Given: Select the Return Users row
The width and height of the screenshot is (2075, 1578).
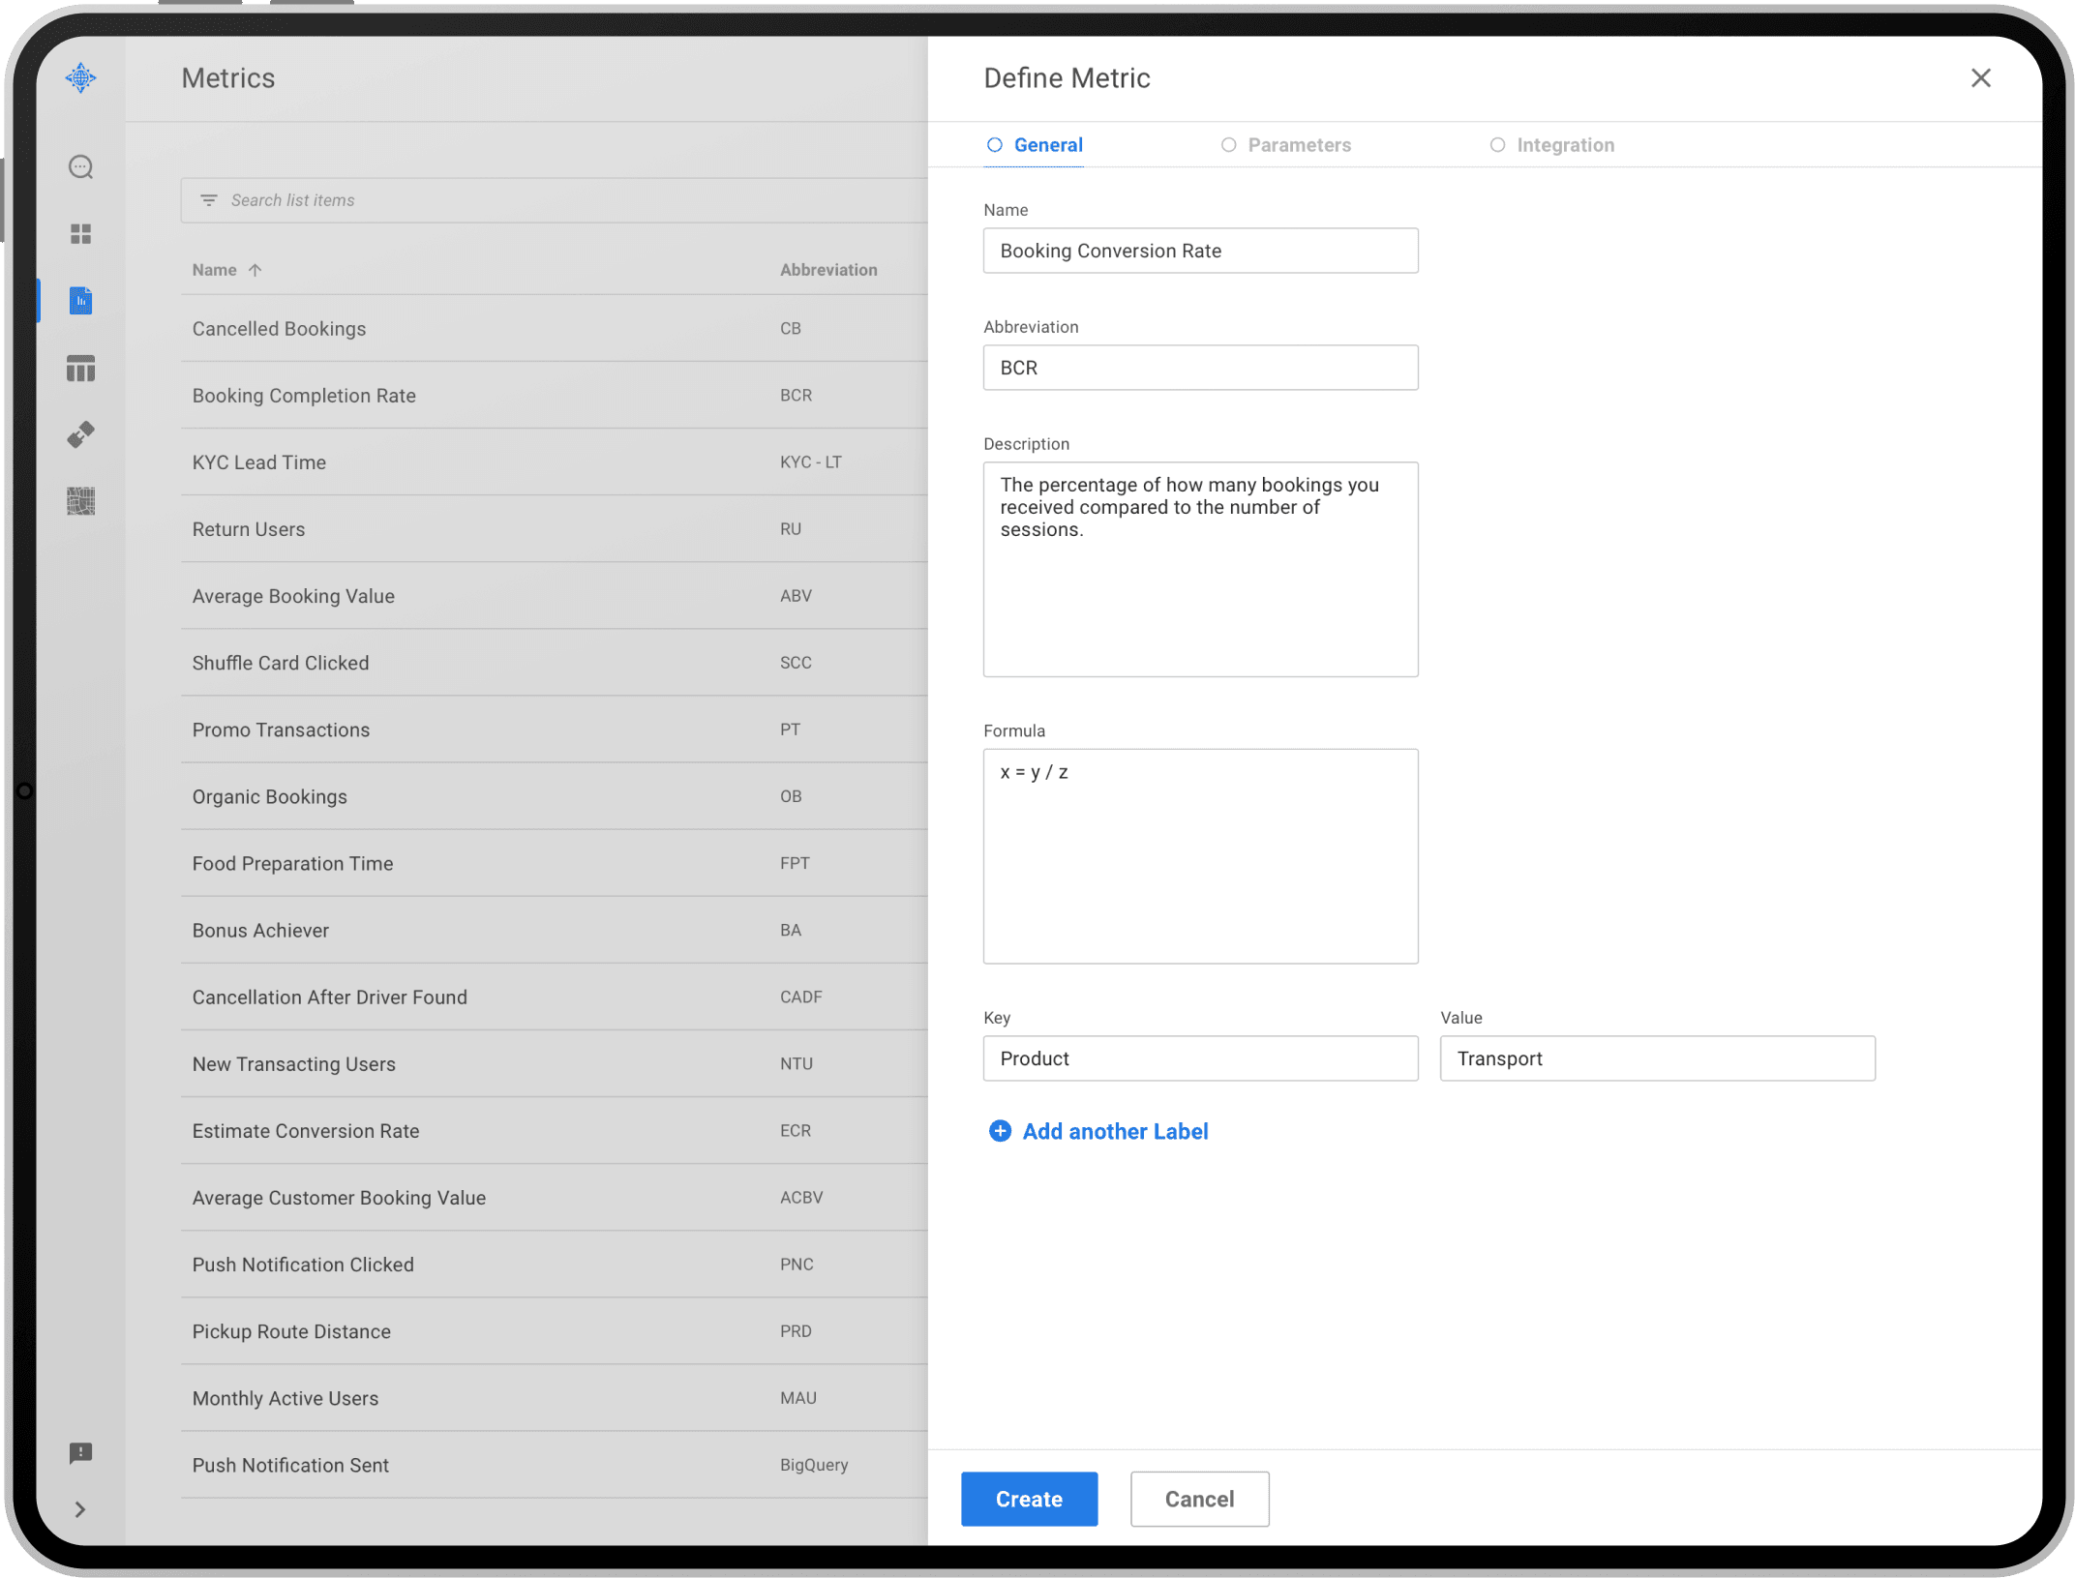Looking at the screenshot, I should 554,528.
